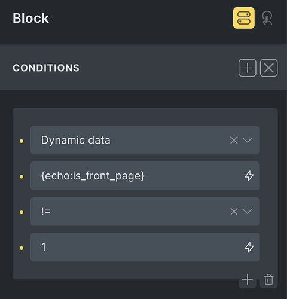
Task: Add a new condition set in CONDITIONS header
Action: click(x=248, y=68)
